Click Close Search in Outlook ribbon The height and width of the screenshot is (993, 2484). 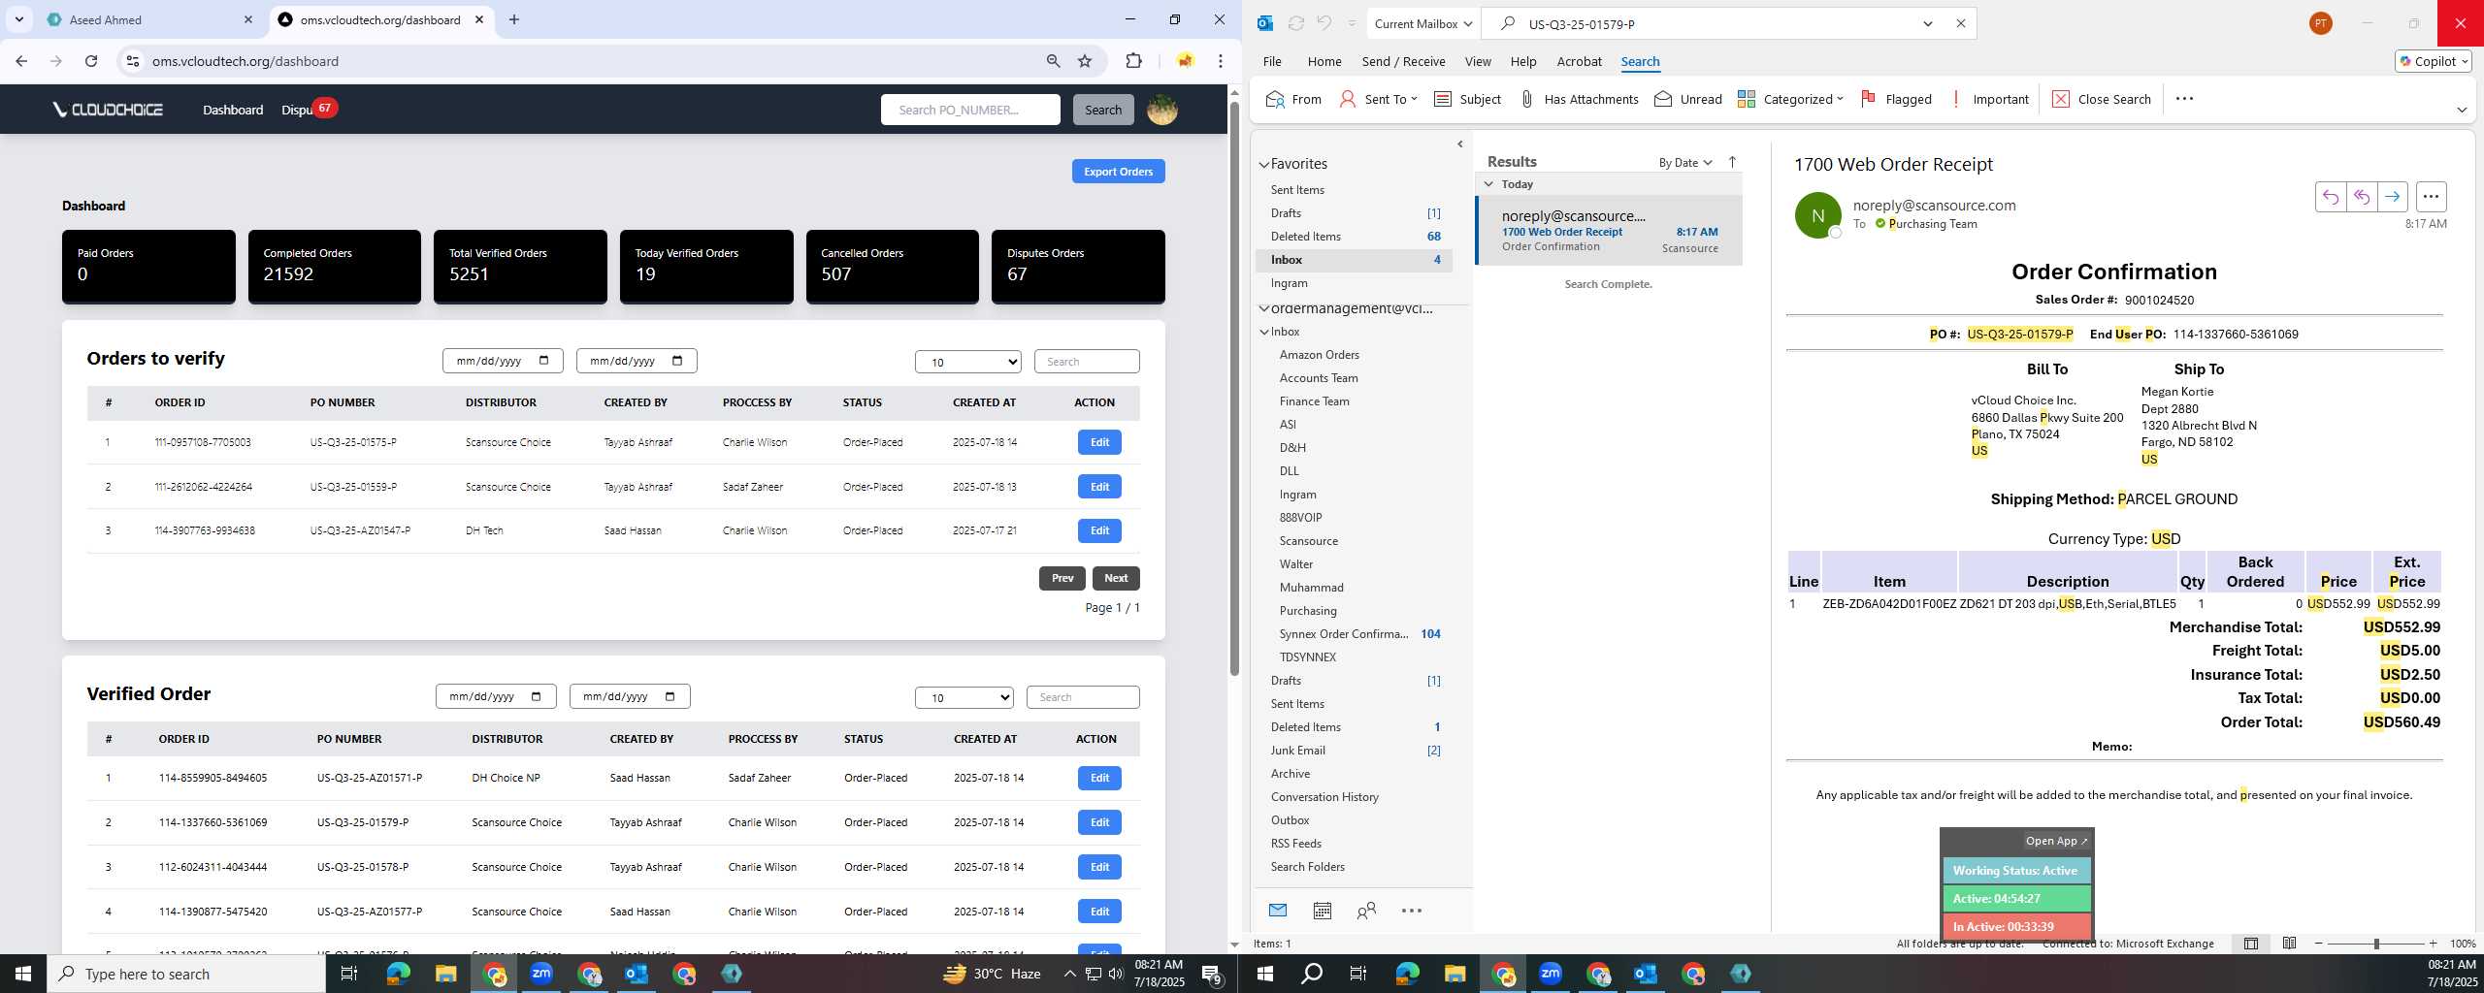[x=2101, y=99]
